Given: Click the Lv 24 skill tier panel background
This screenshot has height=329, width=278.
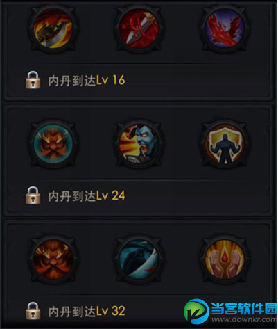Looking at the screenshot, I should point(139,160).
